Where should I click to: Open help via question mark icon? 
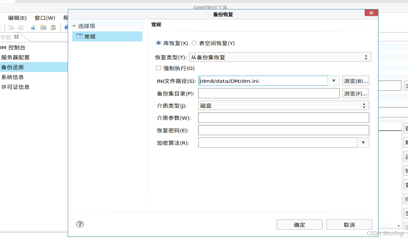point(80,224)
